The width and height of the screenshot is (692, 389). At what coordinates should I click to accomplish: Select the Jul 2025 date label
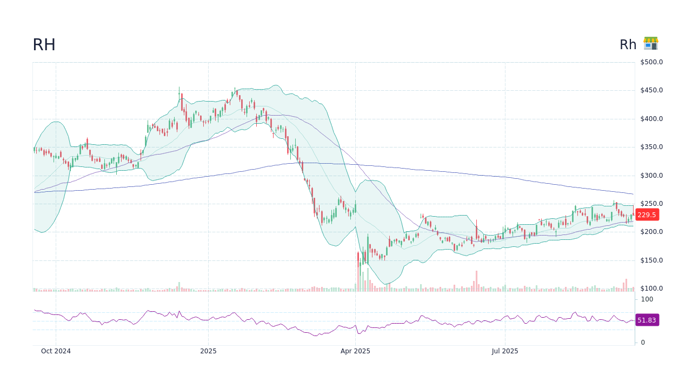coord(505,351)
